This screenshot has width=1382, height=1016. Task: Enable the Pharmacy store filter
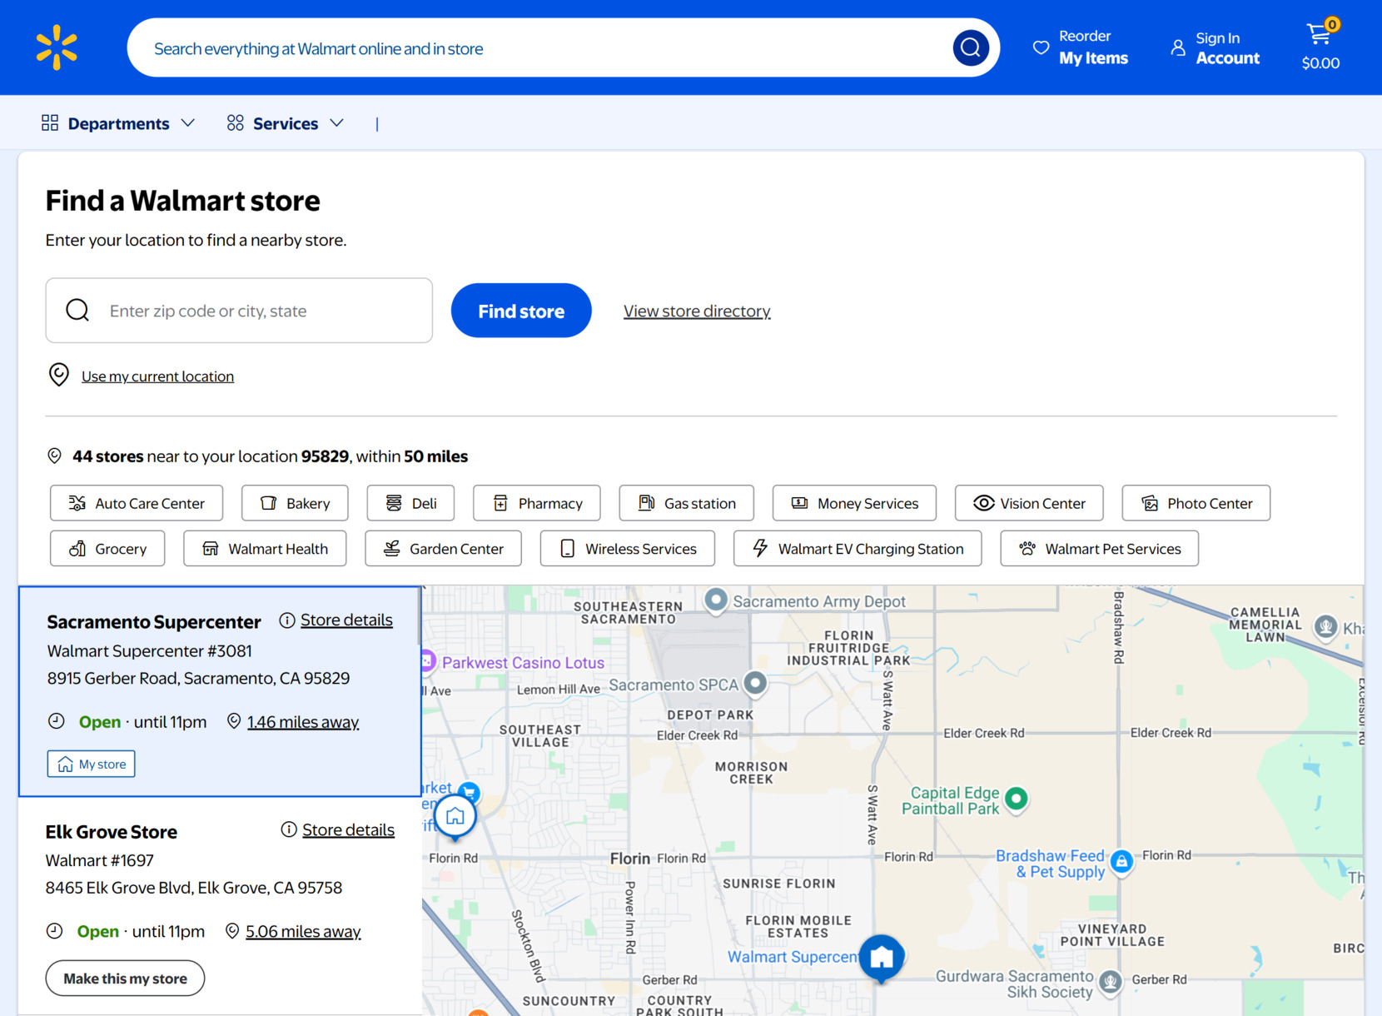click(536, 503)
